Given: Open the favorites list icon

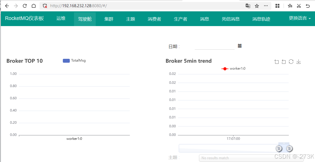Looking at the screenshot, I should [290, 6].
